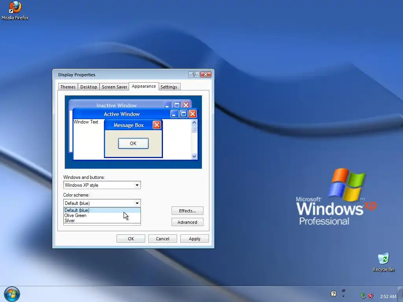Switch to the Themes tab
The width and height of the screenshot is (403, 302).
(68, 87)
